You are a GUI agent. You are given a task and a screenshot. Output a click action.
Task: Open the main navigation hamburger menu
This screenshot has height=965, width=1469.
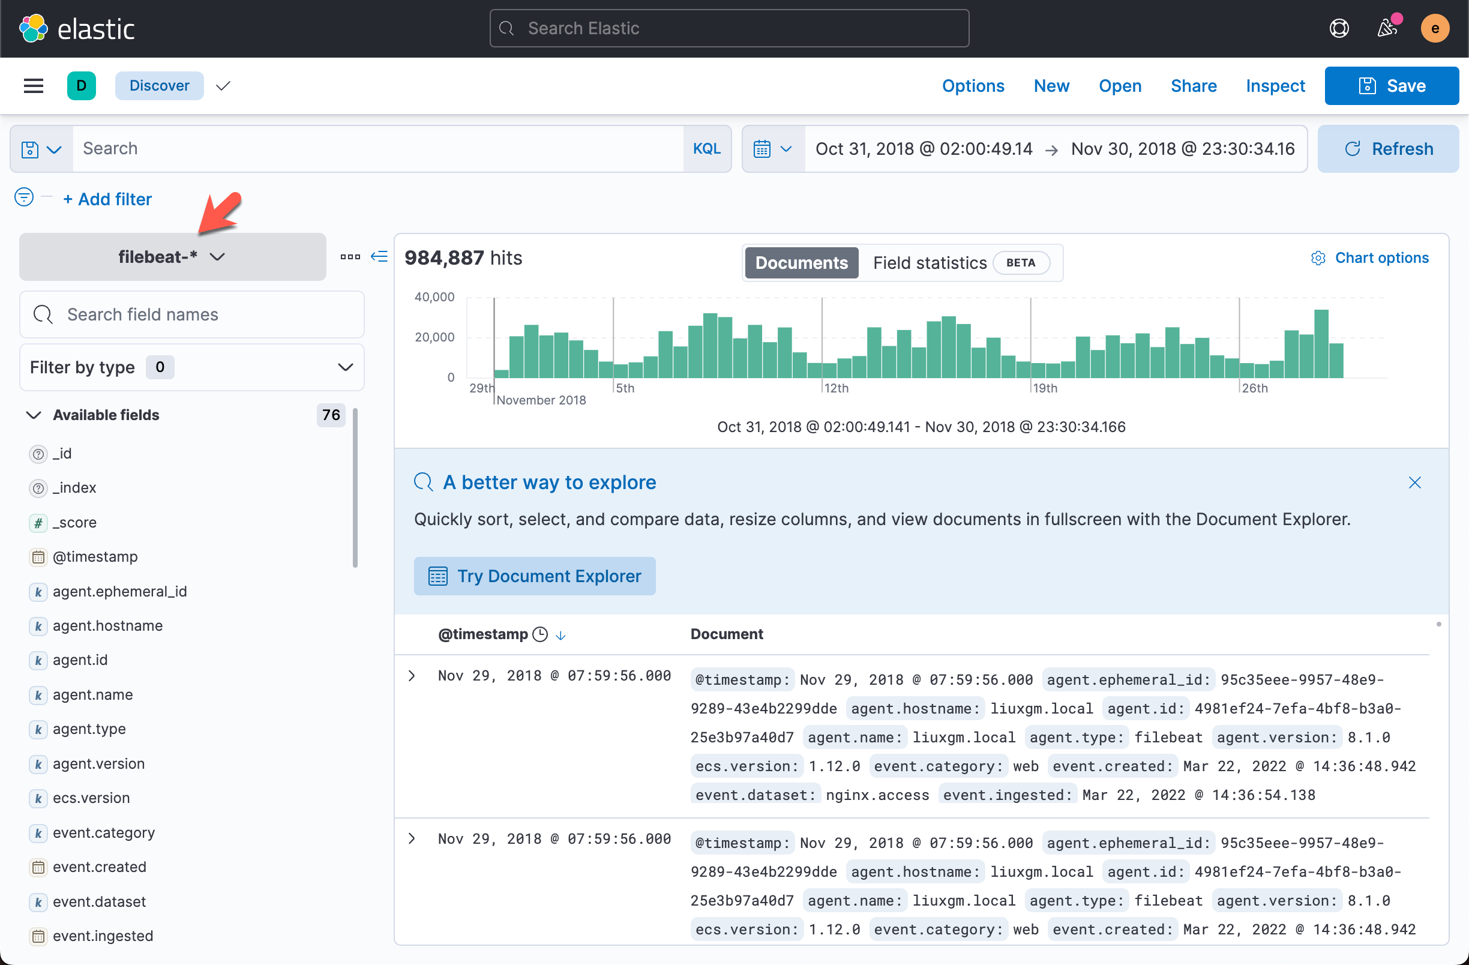(33, 85)
